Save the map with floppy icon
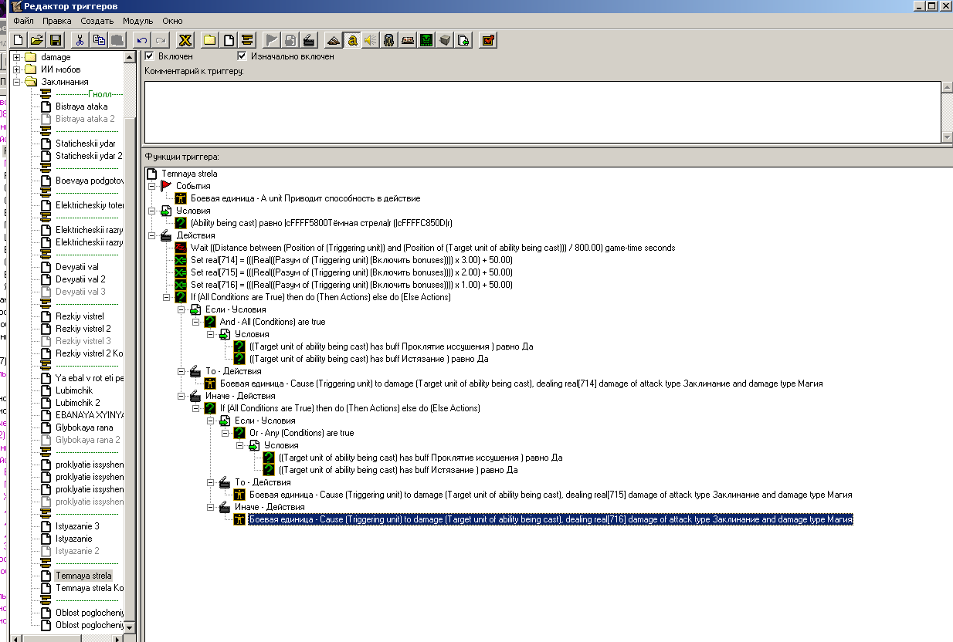953x642 pixels. coord(55,40)
